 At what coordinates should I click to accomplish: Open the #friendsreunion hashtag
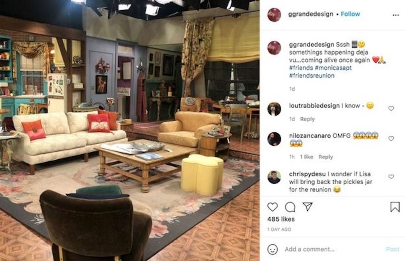click(312, 76)
